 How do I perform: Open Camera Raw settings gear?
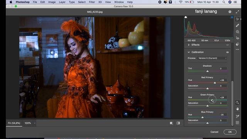point(230,12)
